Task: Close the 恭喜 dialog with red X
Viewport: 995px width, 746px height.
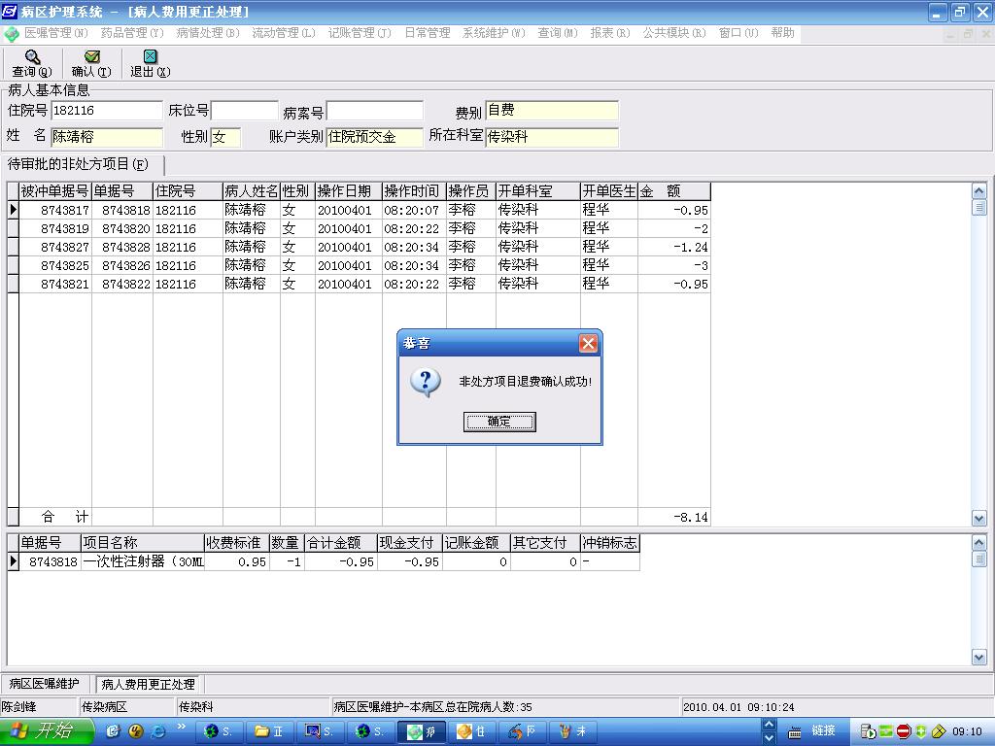Action: pos(588,343)
